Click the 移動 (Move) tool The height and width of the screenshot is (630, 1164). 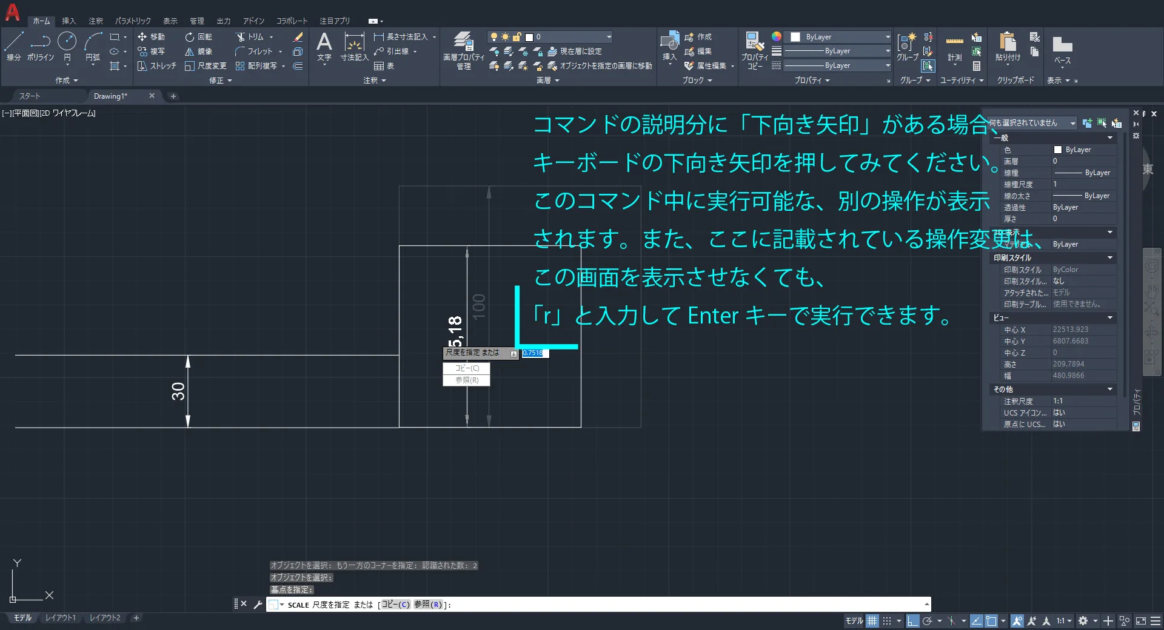(x=151, y=37)
